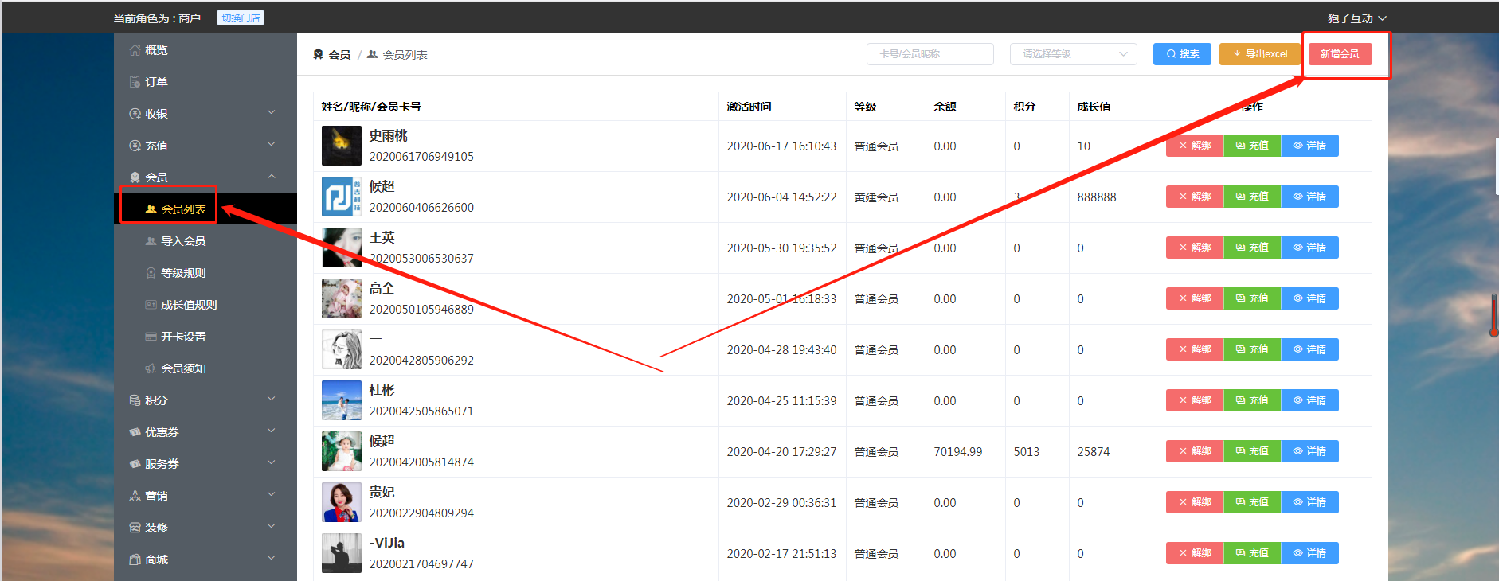Click the blue 搜索 search button

pyautogui.click(x=1182, y=54)
